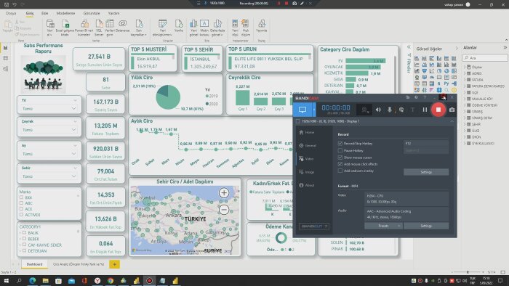Toggle Bandicam microphone icon
The height and width of the screenshot is (286, 509).
(x=390, y=110)
